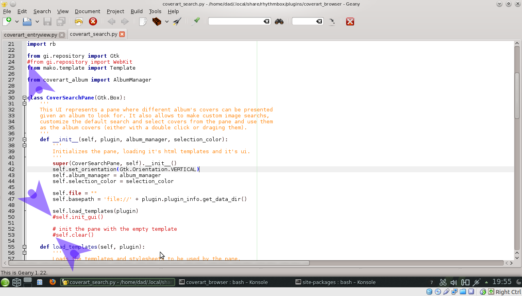Open the Project menu
522x296 pixels.
click(x=116, y=11)
